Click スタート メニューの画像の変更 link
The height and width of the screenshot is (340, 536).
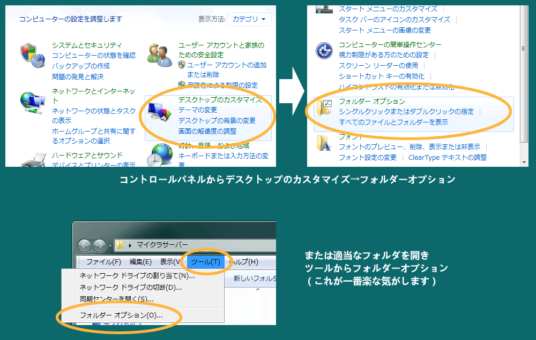(x=384, y=30)
